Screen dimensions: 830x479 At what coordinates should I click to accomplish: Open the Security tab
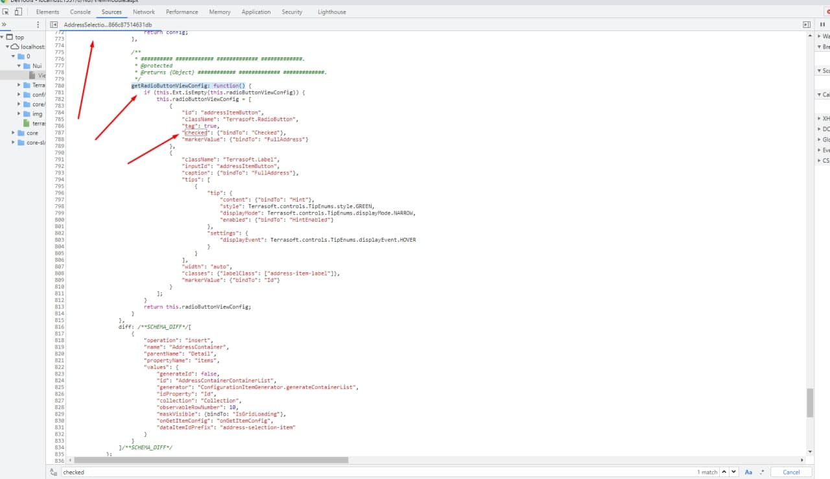[292, 12]
